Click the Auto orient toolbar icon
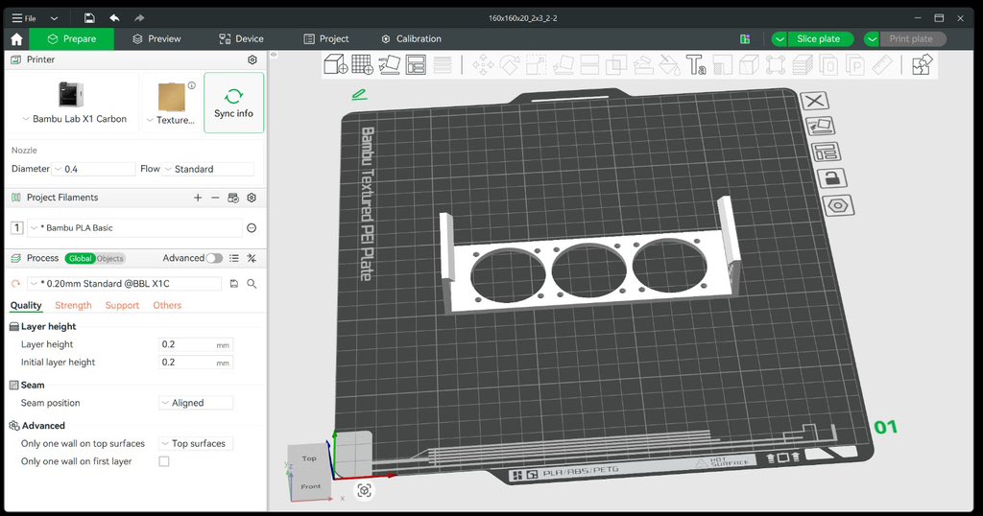The width and height of the screenshot is (983, 516). 390,64
